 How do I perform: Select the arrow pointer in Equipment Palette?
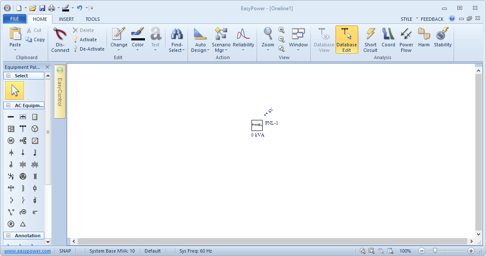pos(14,91)
